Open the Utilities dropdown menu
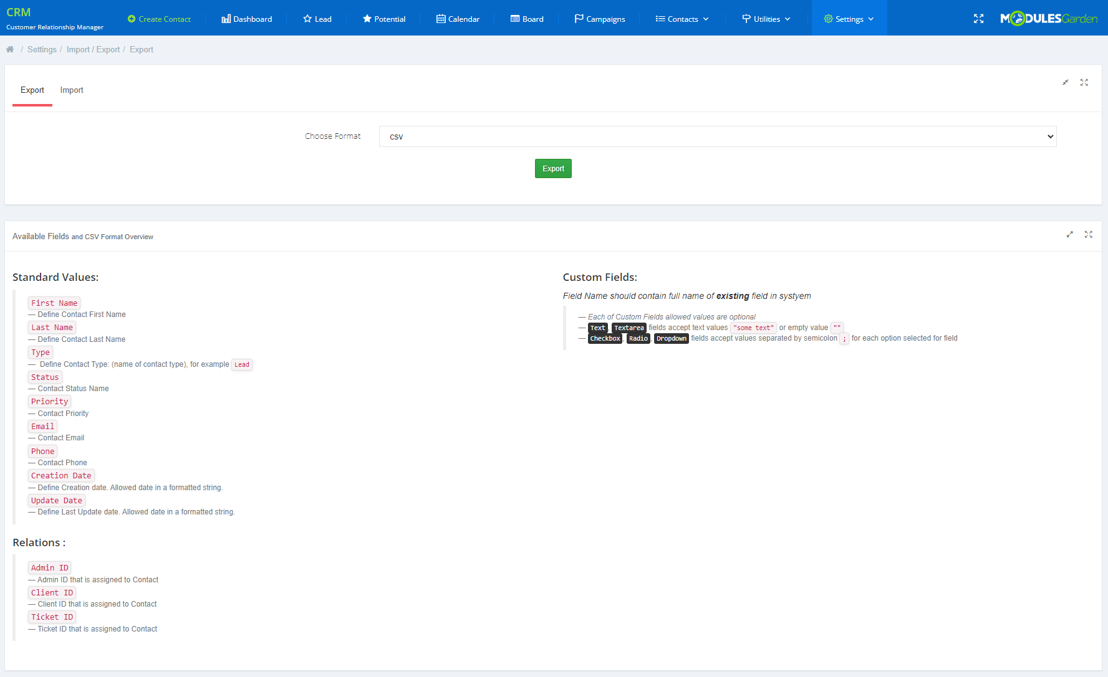 pyautogui.click(x=766, y=19)
